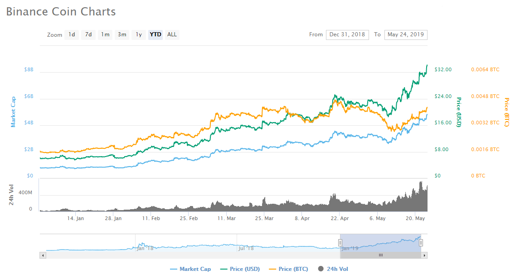This screenshot has width=520, height=275.
Task: Click the navigator scrollbar grip
Action: [x=381, y=255]
